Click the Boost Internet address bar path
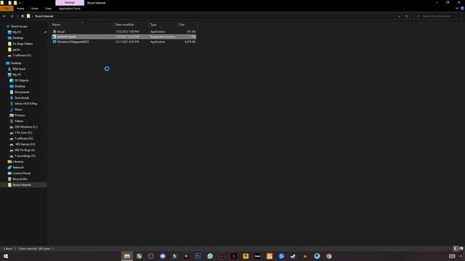465x261 pixels. click(44, 16)
